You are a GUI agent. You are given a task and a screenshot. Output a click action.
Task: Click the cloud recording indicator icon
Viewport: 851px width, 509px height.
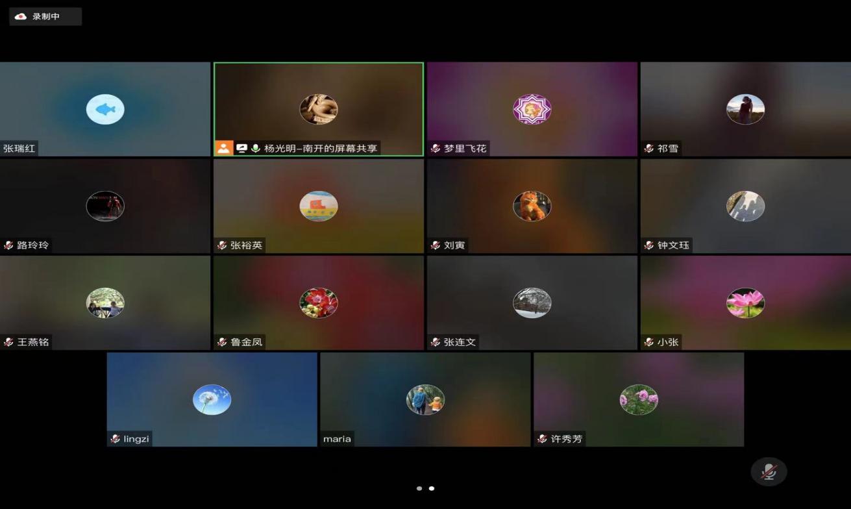click(21, 16)
